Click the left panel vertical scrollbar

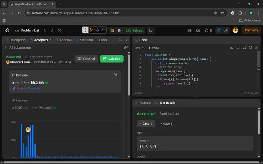[129, 75]
